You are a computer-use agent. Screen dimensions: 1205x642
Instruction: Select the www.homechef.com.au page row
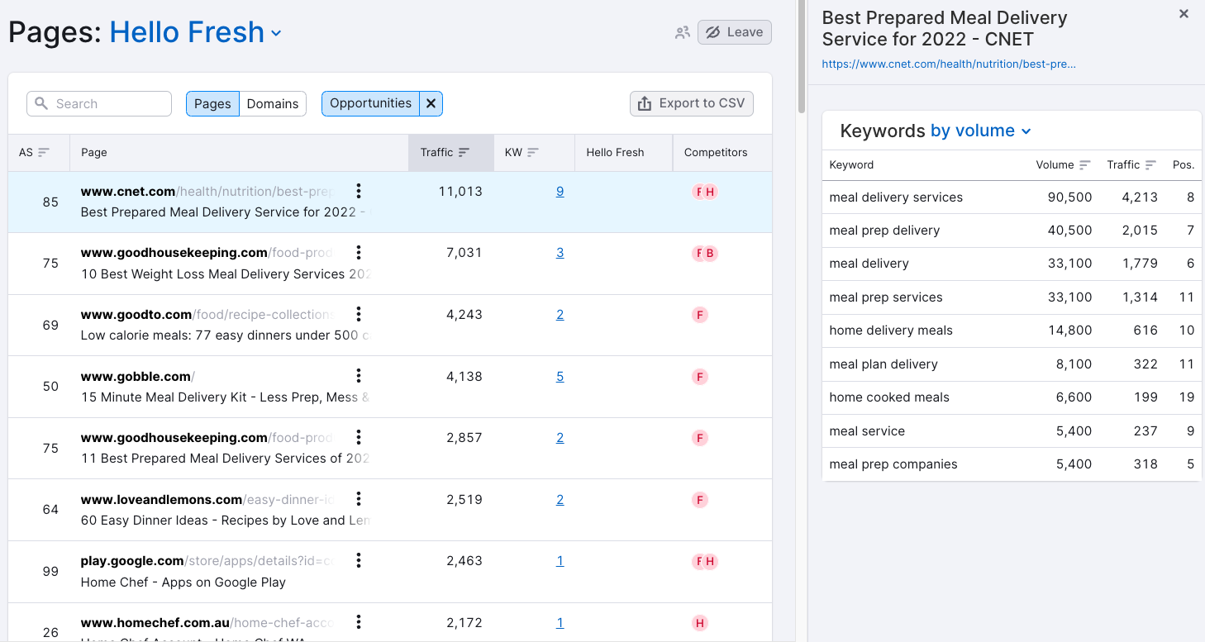click(x=390, y=622)
